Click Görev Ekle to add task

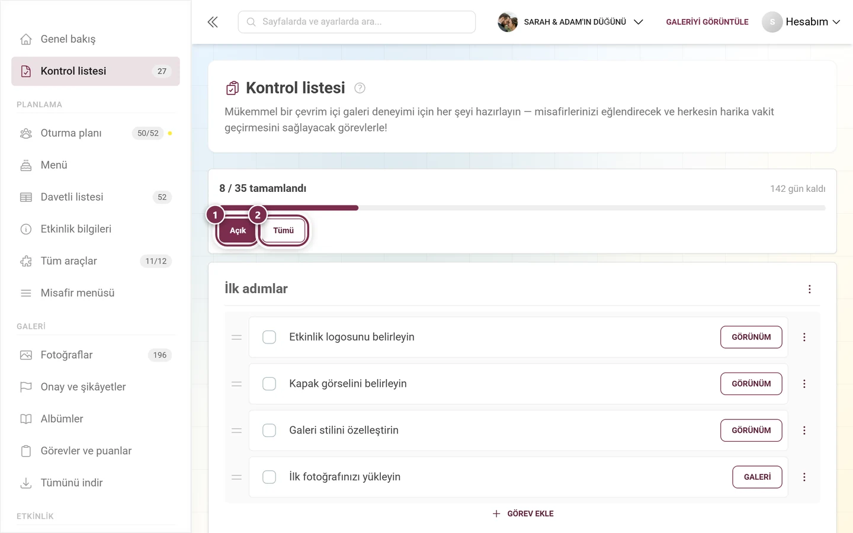tap(523, 514)
